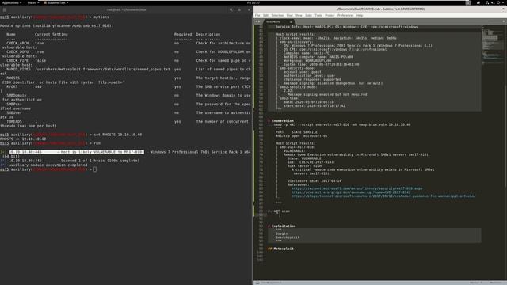Click the volume icon in the system tray
This screenshot has width=507, height=285.
[493, 2]
